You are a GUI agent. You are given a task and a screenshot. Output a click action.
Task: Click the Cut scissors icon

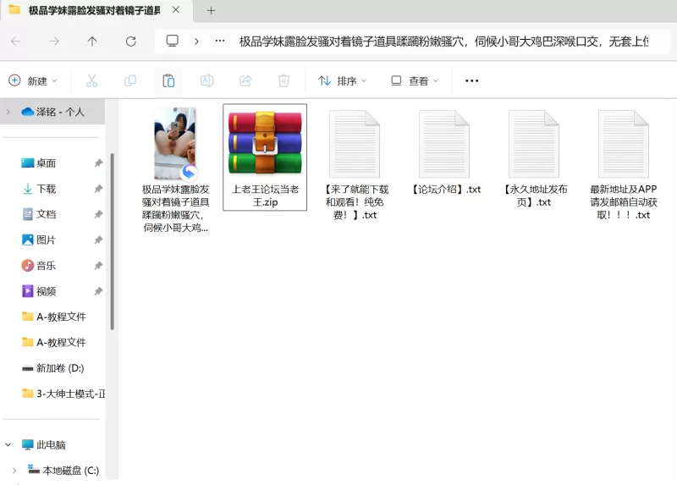pyautogui.click(x=91, y=81)
